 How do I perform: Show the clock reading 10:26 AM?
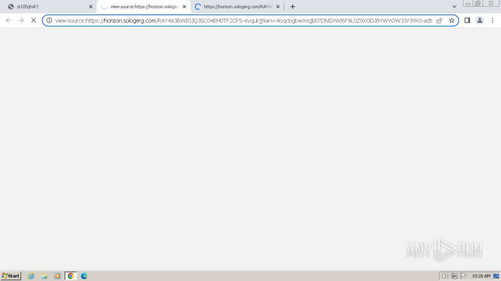(x=481, y=276)
